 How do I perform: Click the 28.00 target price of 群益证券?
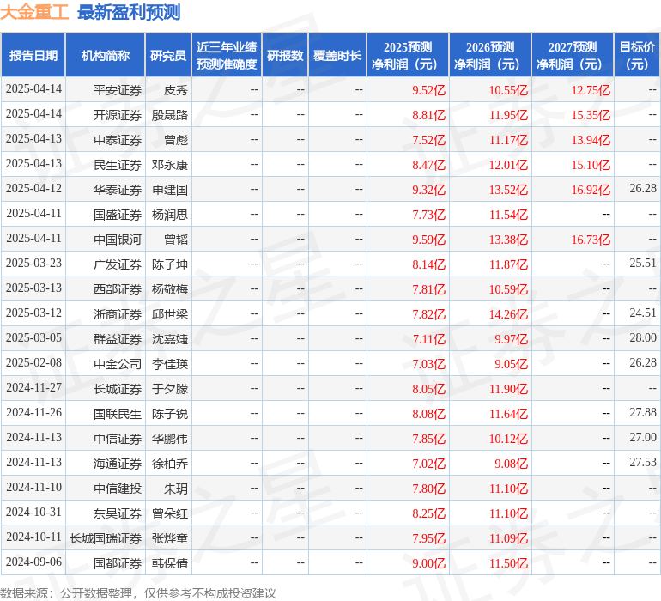pos(642,338)
